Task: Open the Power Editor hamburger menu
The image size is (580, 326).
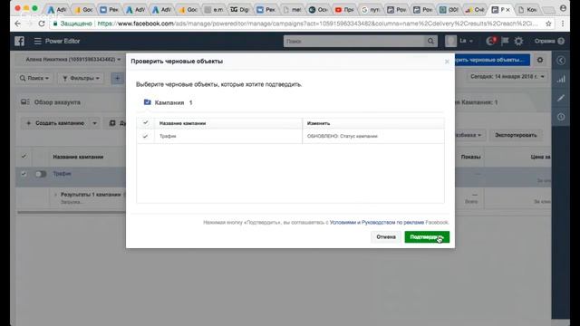Action: pos(37,41)
